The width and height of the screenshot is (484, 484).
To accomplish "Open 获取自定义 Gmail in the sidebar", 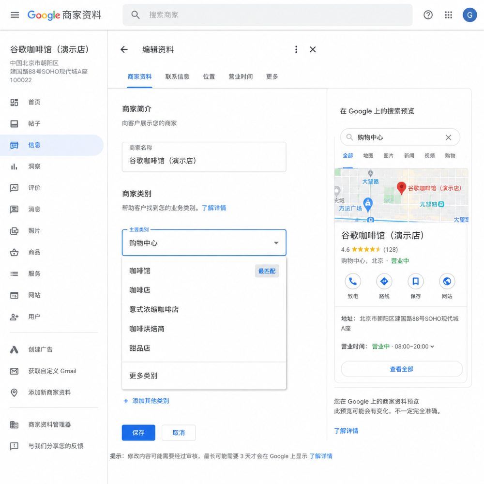I will coord(52,371).
